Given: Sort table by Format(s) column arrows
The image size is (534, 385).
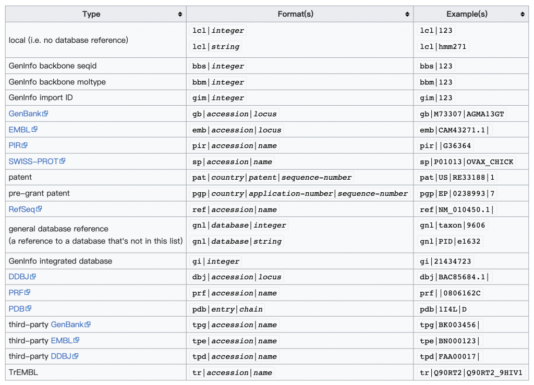Looking at the screenshot, I should coord(407,14).
